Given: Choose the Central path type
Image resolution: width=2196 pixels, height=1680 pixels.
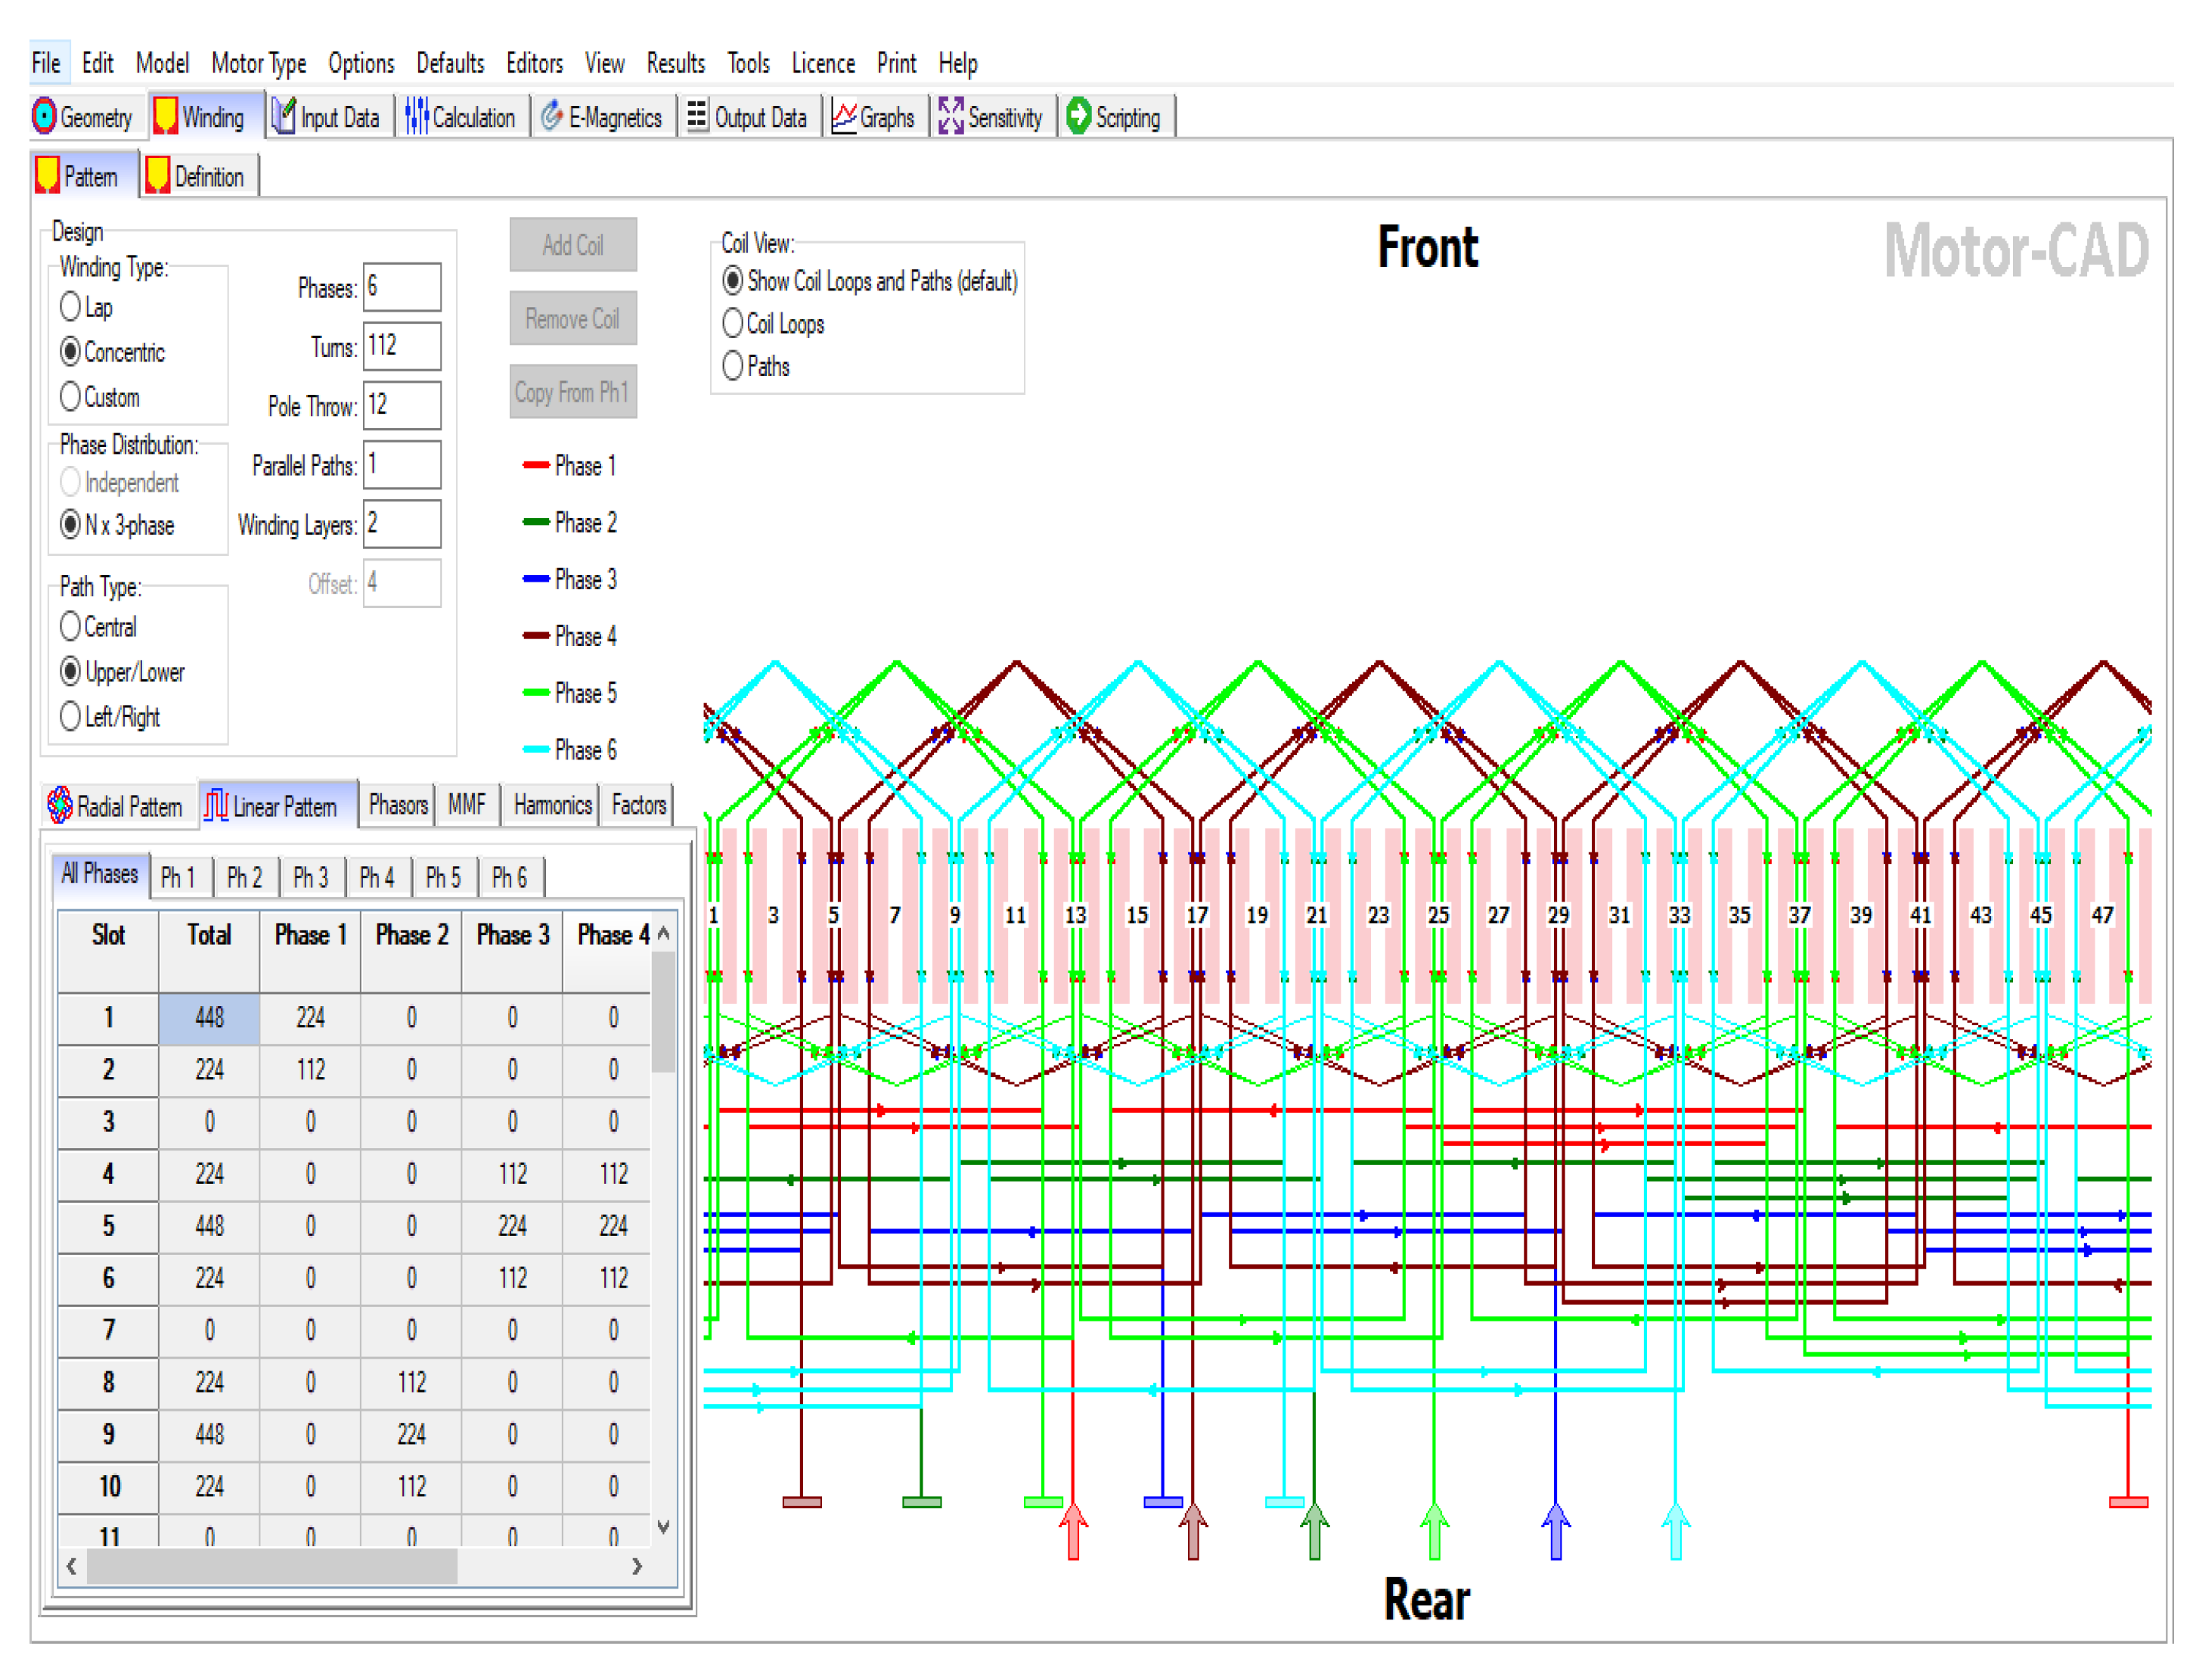Looking at the screenshot, I should click(70, 627).
